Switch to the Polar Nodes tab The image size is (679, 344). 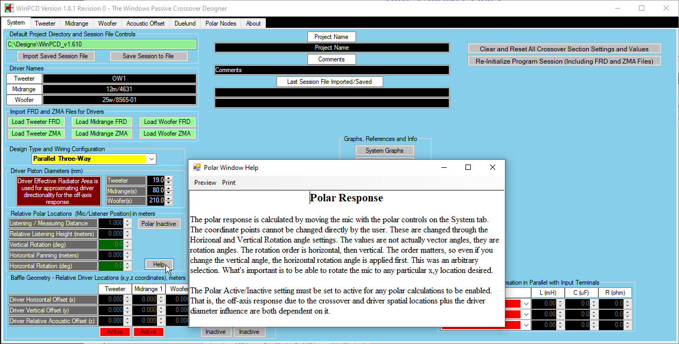click(220, 24)
